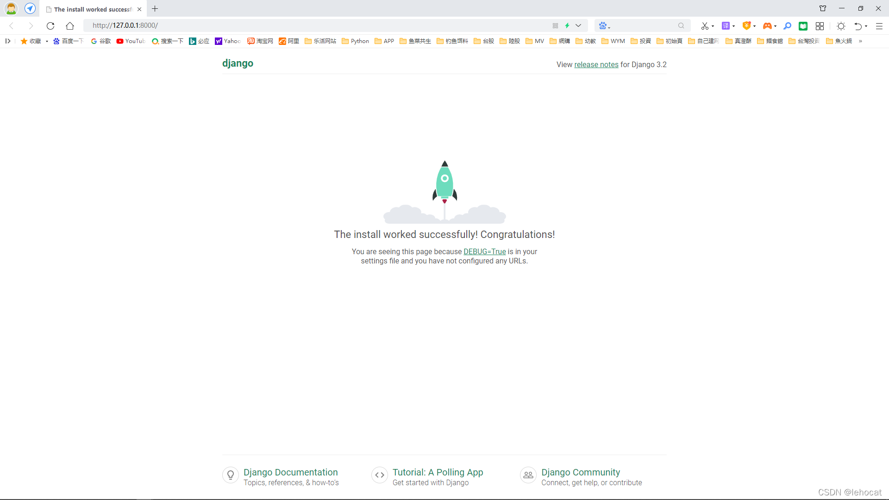Open Tutorial: A Polling App link
889x500 pixels.
tap(438, 472)
